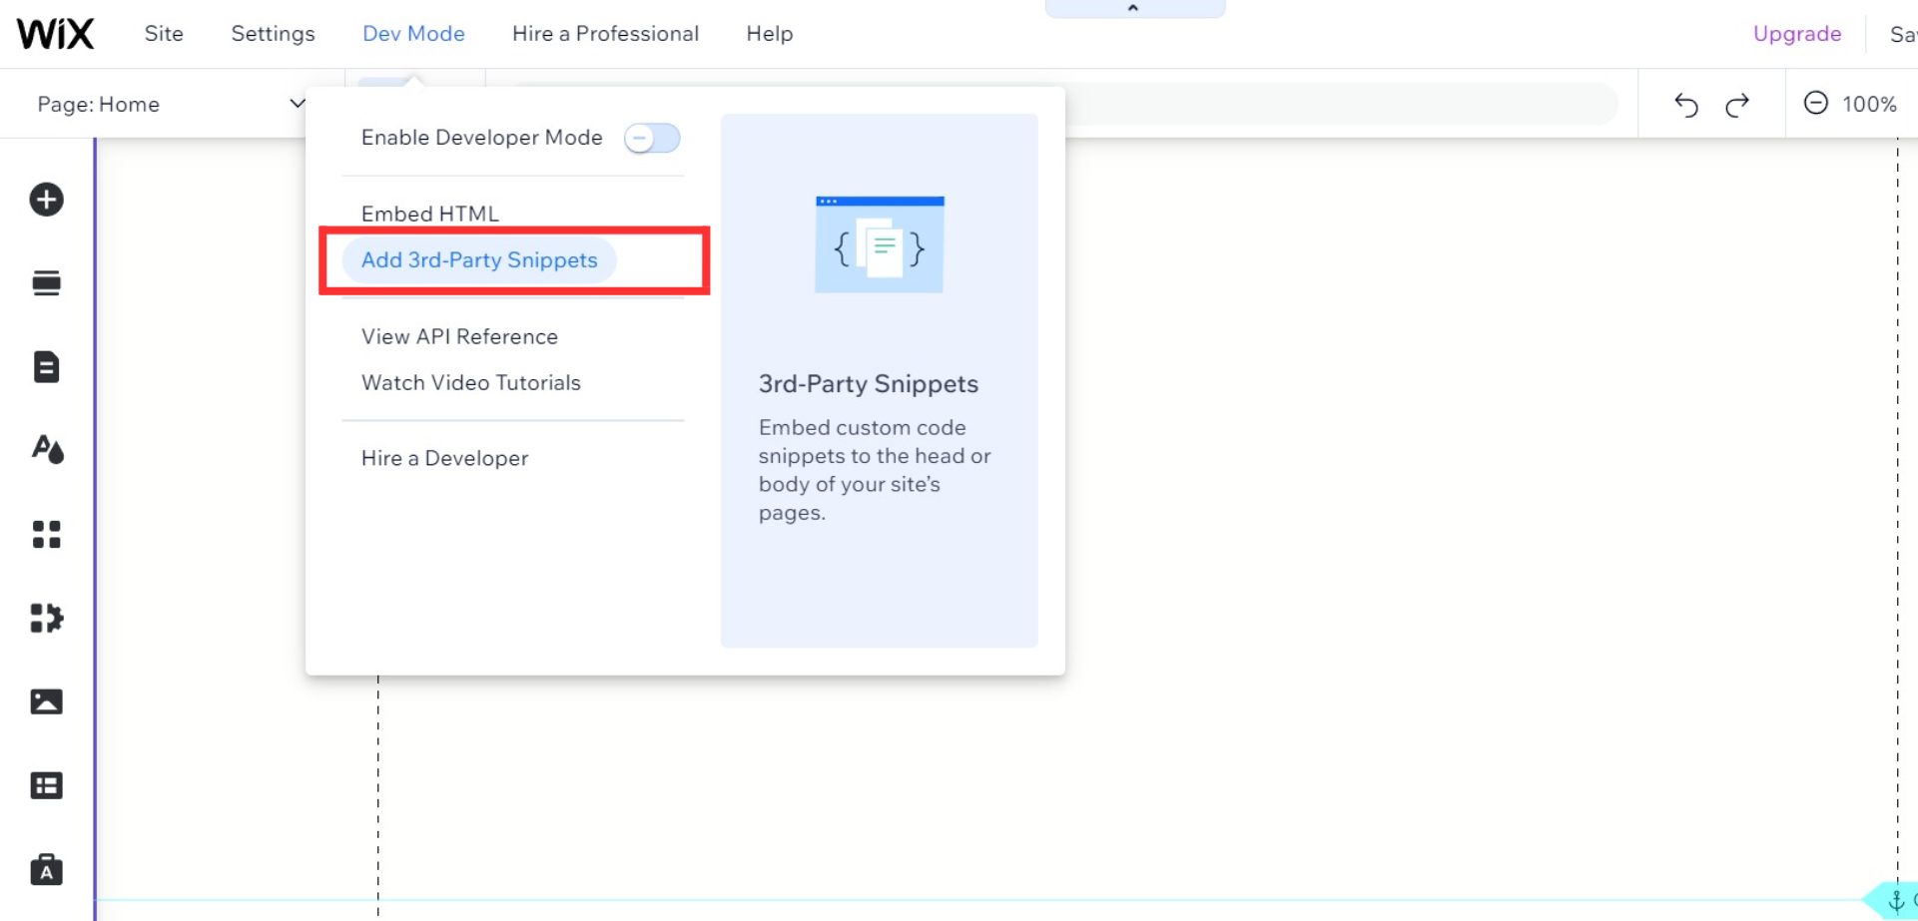Click the Add Elements plus icon
Image resolution: width=1918 pixels, height=921 pixels.
pyautogui.click(x=46, y=200)
